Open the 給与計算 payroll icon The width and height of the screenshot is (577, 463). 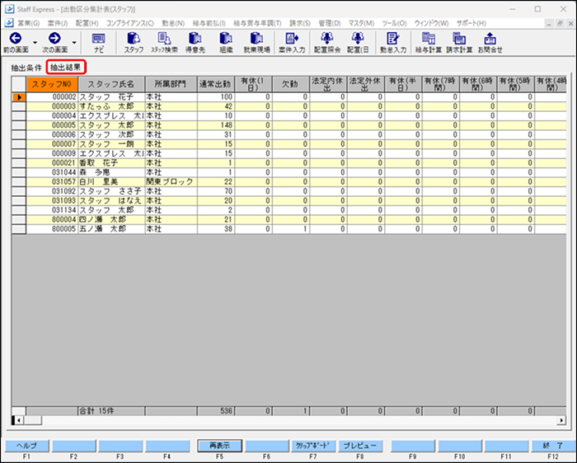pos(429,38)
